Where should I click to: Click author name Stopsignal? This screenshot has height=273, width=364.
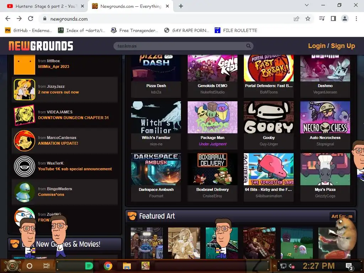tap(325, 144)
